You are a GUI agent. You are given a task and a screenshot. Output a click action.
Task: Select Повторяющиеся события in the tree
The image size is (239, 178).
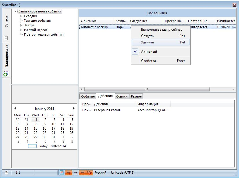coord(43,34)
